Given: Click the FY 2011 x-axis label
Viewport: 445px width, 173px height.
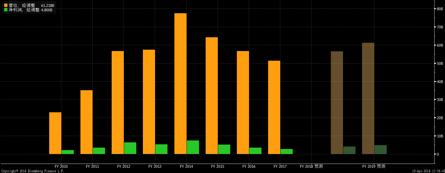Looking at the screenshot, I should pos(92,166).
